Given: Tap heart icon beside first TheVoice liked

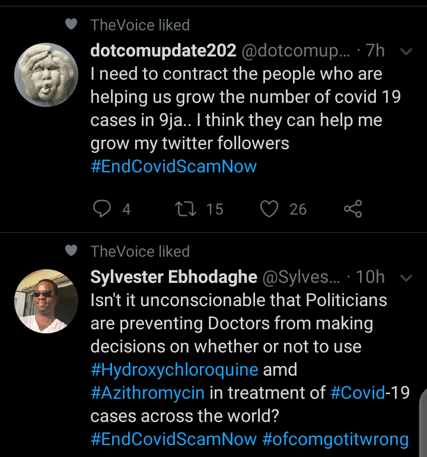Looking at the screenshot, I should click(71, 24).
